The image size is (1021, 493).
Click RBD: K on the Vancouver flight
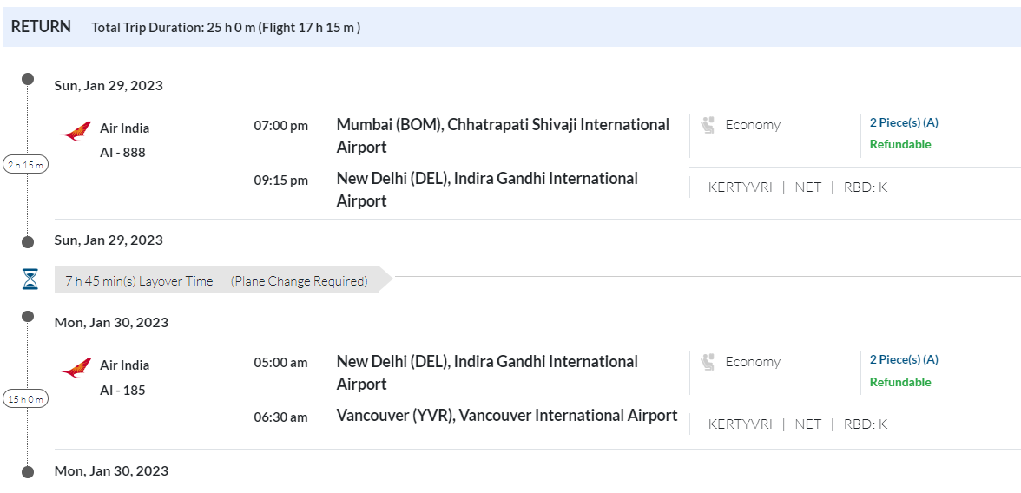tap(866, 424)
